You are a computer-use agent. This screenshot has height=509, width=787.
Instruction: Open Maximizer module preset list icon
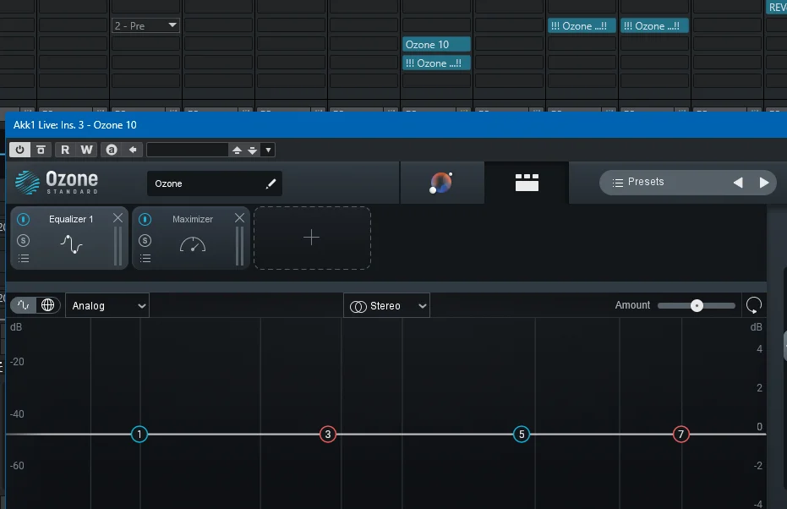[x=145, y=259]
